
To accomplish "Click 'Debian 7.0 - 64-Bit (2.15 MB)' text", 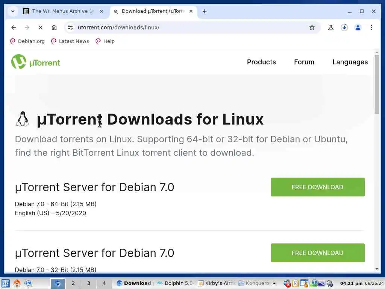I will [x=56, y=204].
